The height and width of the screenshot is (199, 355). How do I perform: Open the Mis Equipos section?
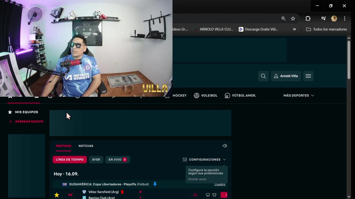click(23, 112)
